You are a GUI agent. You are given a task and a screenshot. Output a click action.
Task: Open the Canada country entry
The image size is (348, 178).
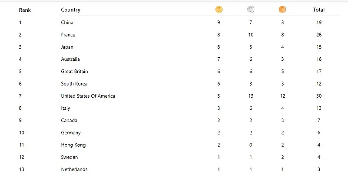click(69, 120)
